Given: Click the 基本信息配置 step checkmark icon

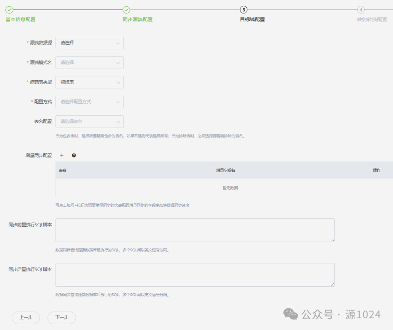Looking at the screenshot, I should tap(9, 10).
